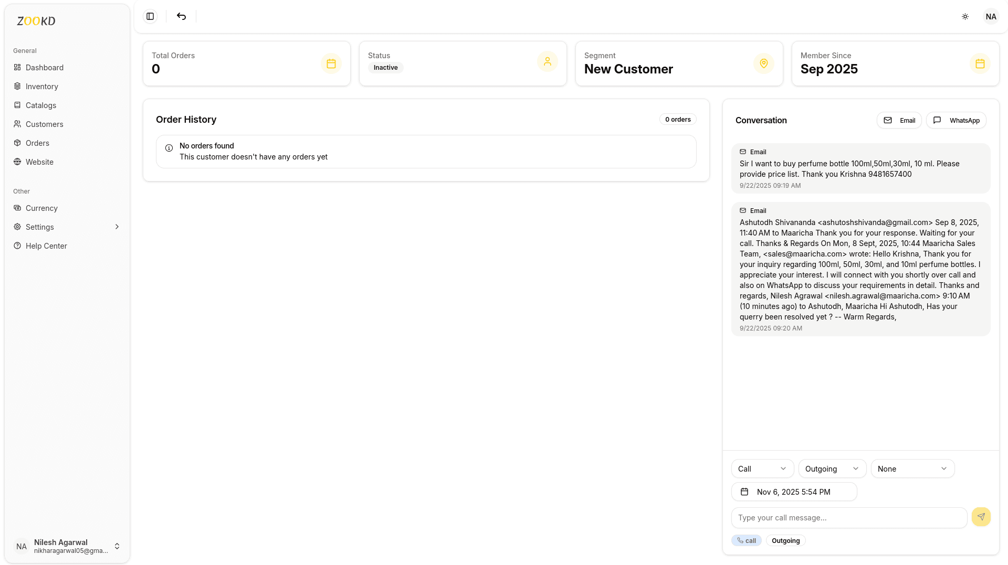Open Help Center with the question mark icon
This screenshot has height=565, width=1008.
17,246
